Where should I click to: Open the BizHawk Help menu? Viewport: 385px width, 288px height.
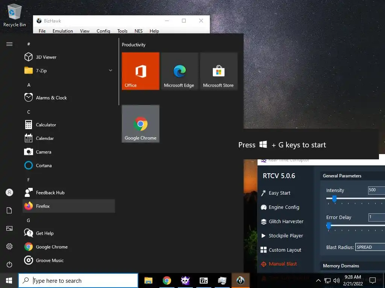154,31
